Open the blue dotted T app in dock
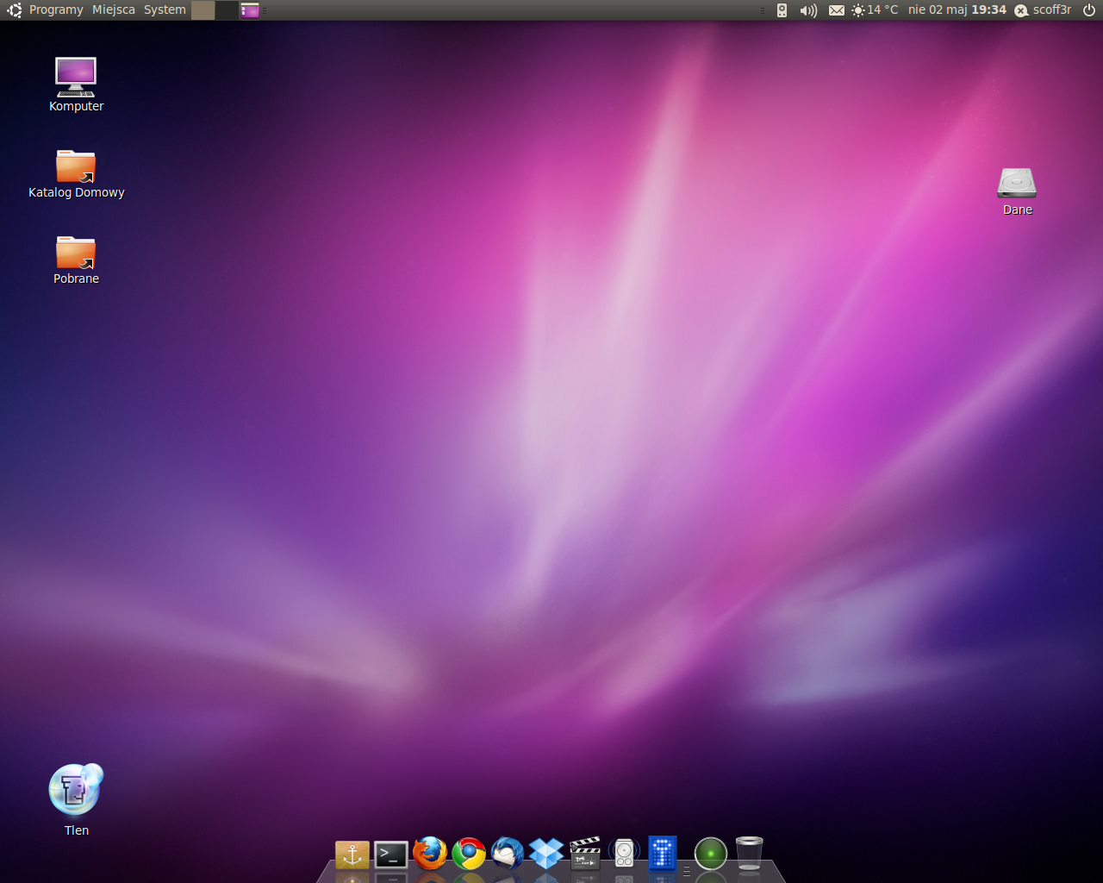Viewport: 1103px width, 883px height. [x=663, y=853]
